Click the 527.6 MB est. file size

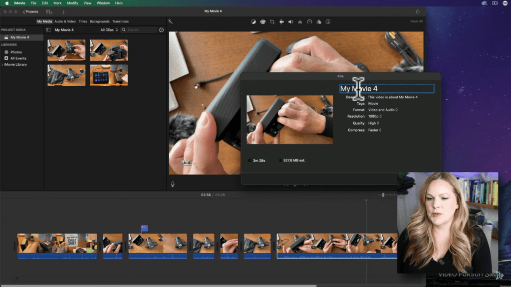coord(294,160)
